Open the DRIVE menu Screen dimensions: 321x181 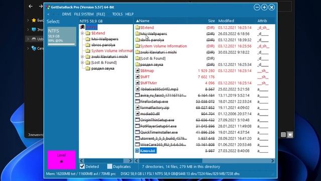pos(67,14)
